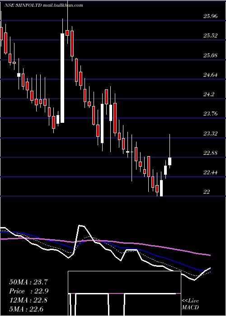Viewport: 226px width, 316px height.
Task: Click the 25.08 price axis label
Action: (211, 55)
